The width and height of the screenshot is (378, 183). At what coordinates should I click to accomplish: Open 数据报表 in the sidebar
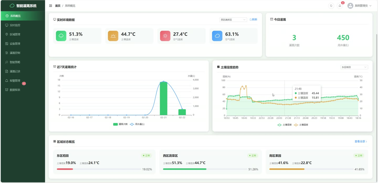point(23,90)
